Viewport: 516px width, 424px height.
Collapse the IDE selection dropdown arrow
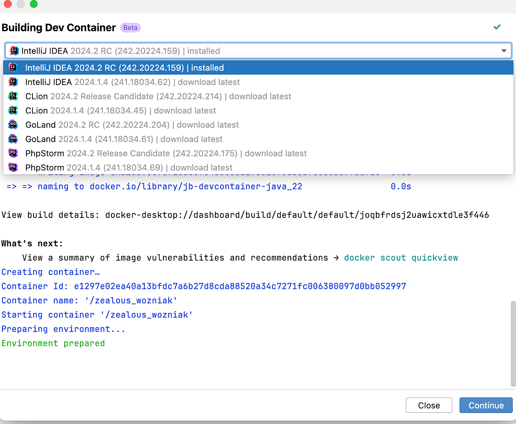(x=503, y=51)
